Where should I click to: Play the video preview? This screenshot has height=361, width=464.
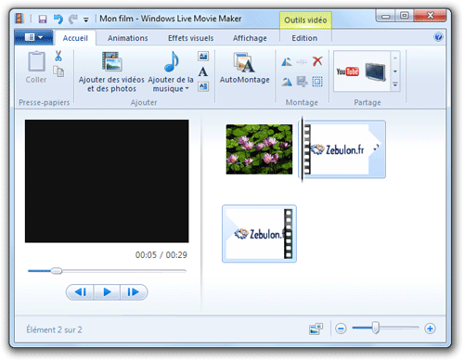107,292
